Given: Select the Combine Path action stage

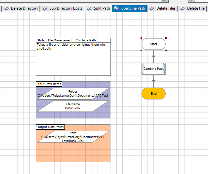Looking at the screenshot, I should [153, 69].
